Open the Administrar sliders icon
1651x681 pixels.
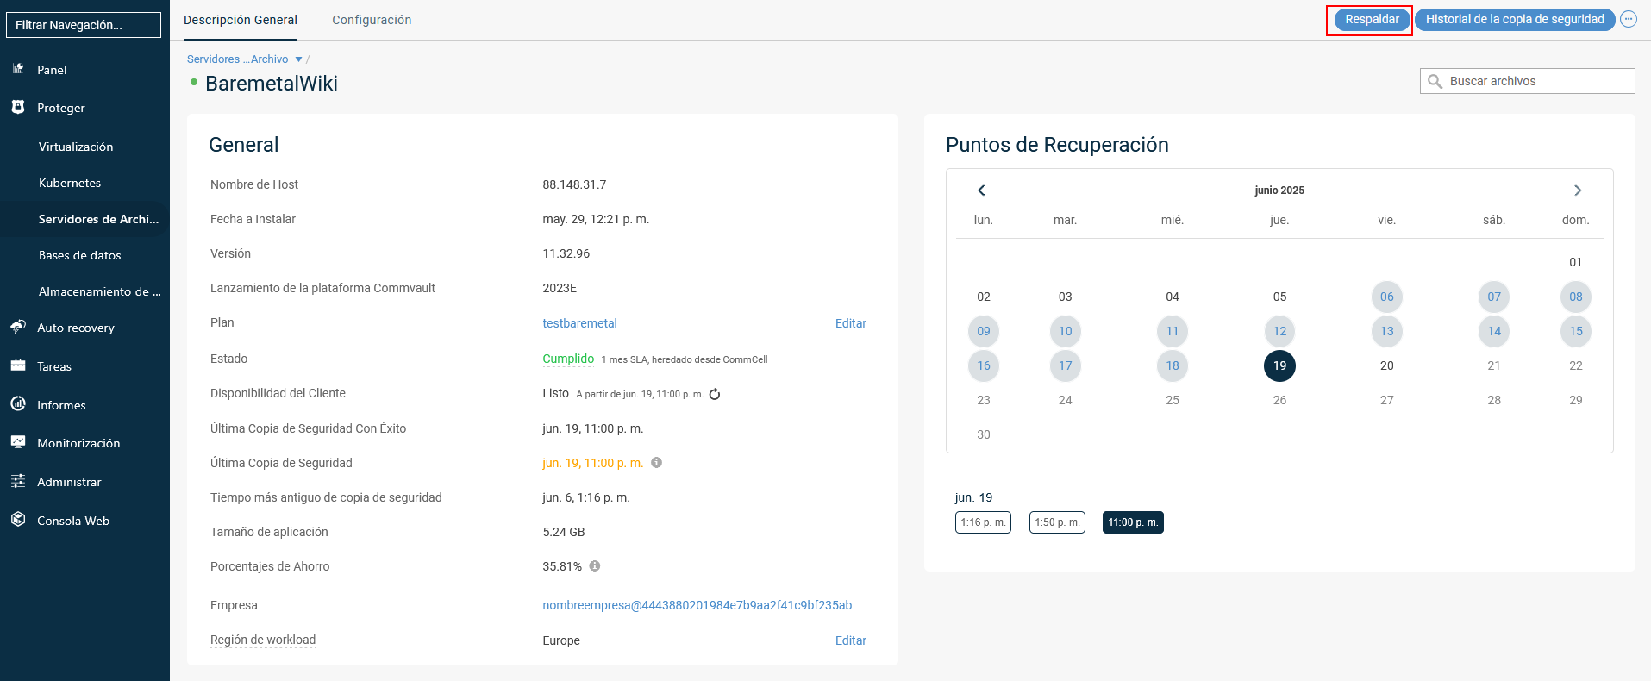coord(18,481)
